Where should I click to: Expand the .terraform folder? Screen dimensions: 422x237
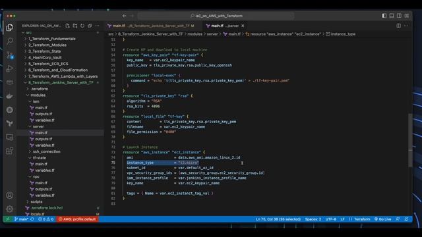pyautogui.click(x=40, y=89)
